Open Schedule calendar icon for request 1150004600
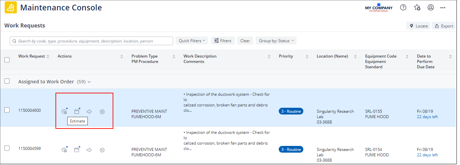This screenshot has width=460, height=165. pos(77,112)
